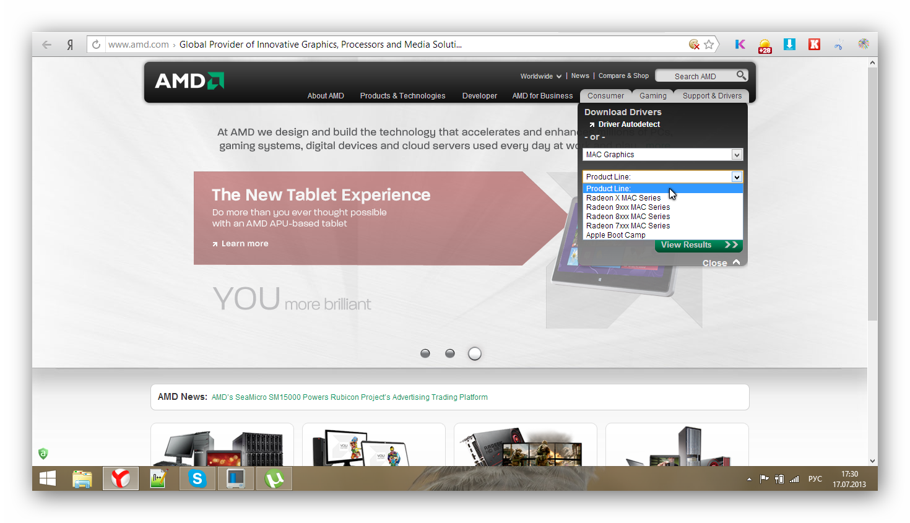Screen dimensions: 910x523
Task: Expand the Worldwide region selector
Action: coord(540,76)
